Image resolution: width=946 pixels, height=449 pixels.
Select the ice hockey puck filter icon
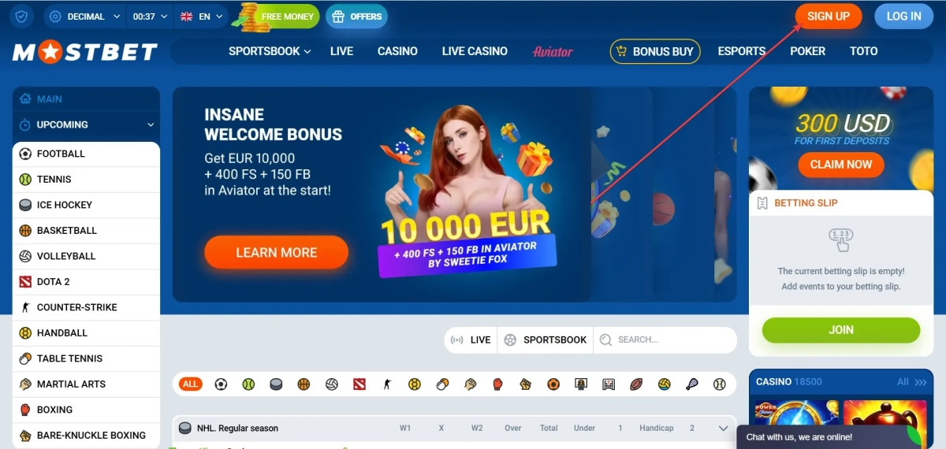[x=276, y=384]
